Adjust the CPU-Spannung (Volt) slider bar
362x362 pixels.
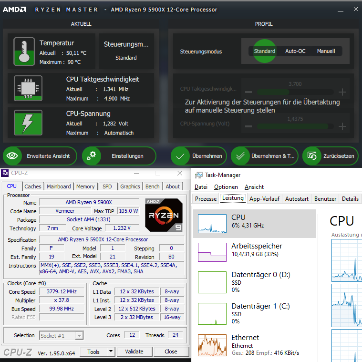coord(295,126)
